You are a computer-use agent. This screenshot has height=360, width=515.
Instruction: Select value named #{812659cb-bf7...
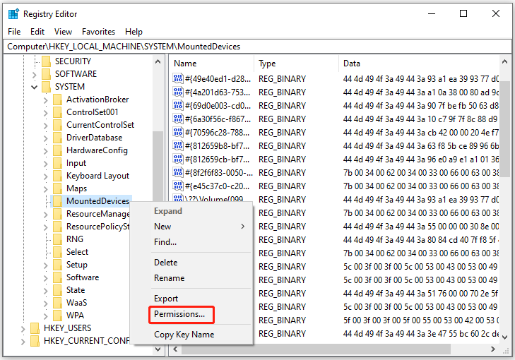coord(218,160)
